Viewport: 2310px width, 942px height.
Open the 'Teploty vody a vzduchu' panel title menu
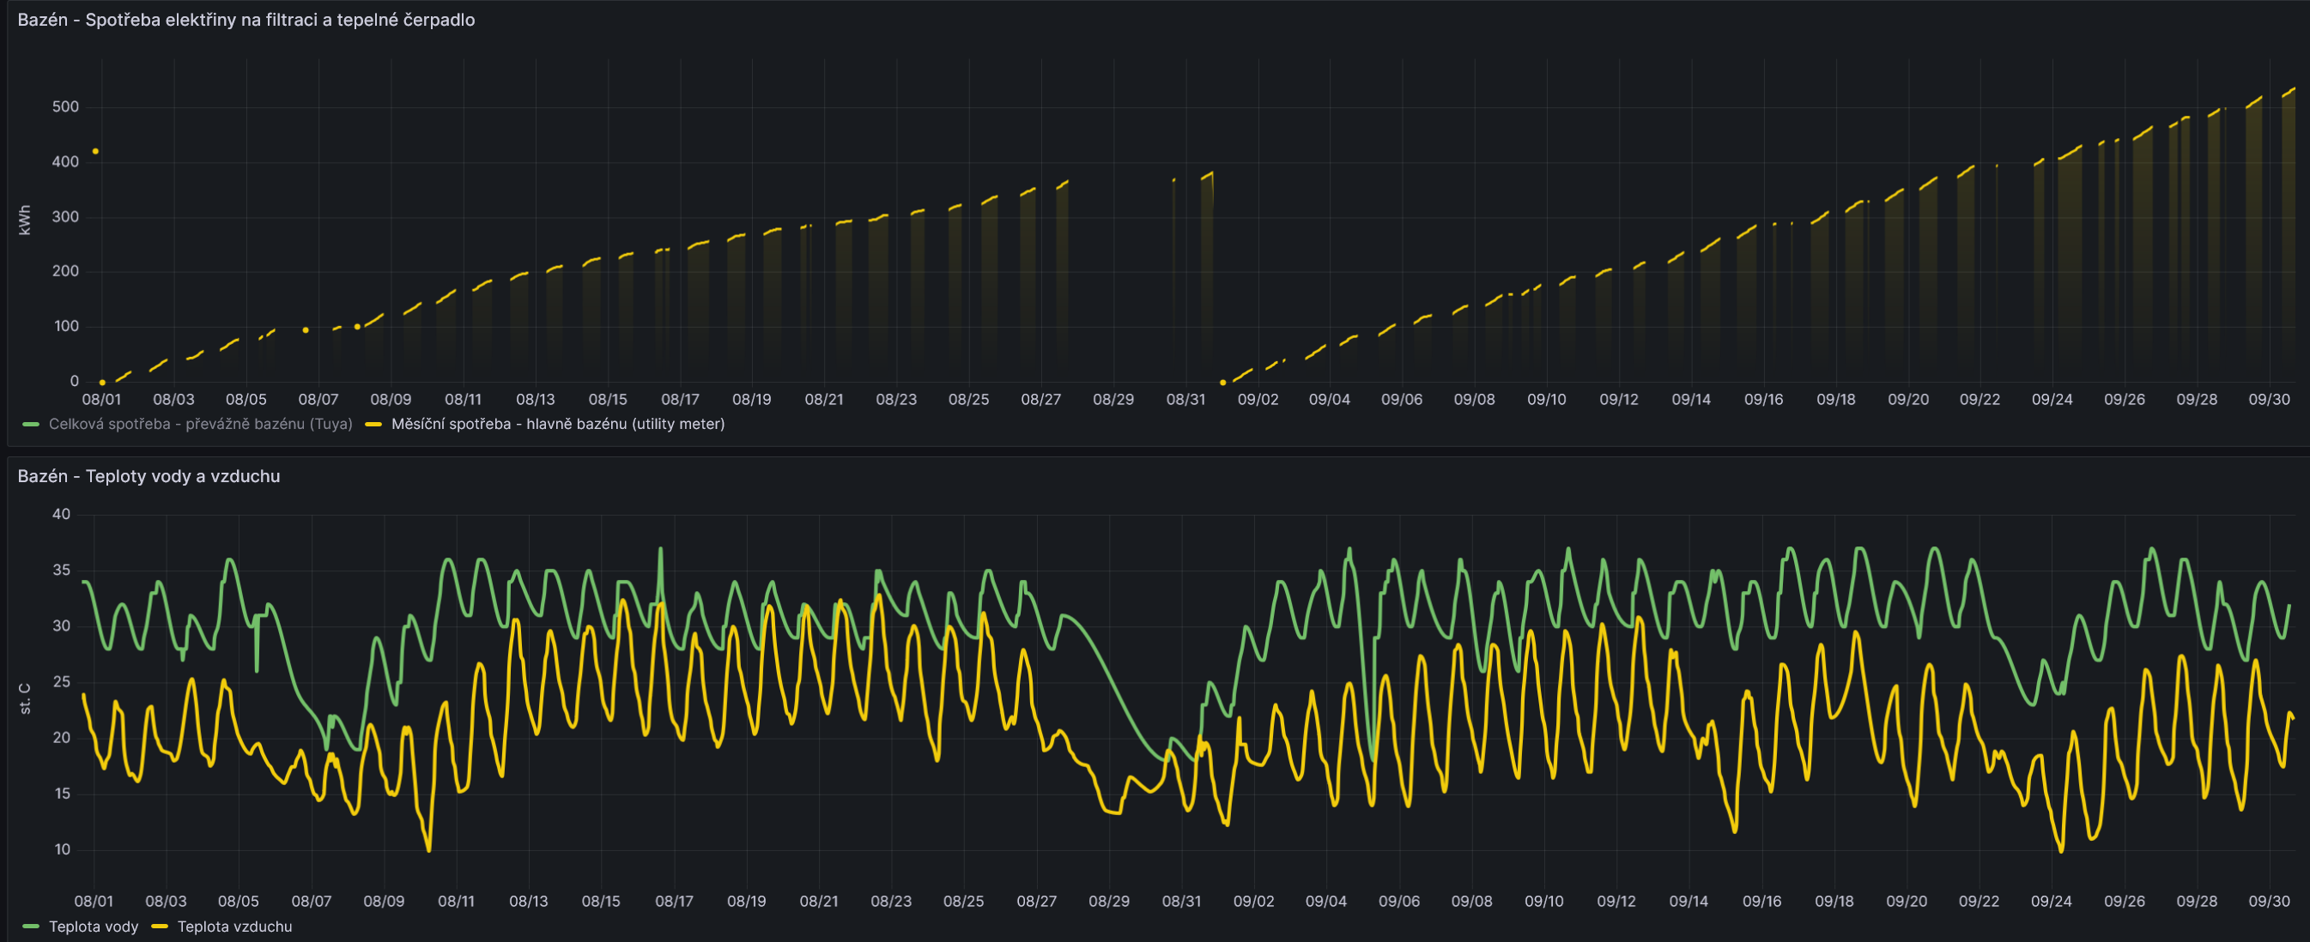tap(149, 476)
